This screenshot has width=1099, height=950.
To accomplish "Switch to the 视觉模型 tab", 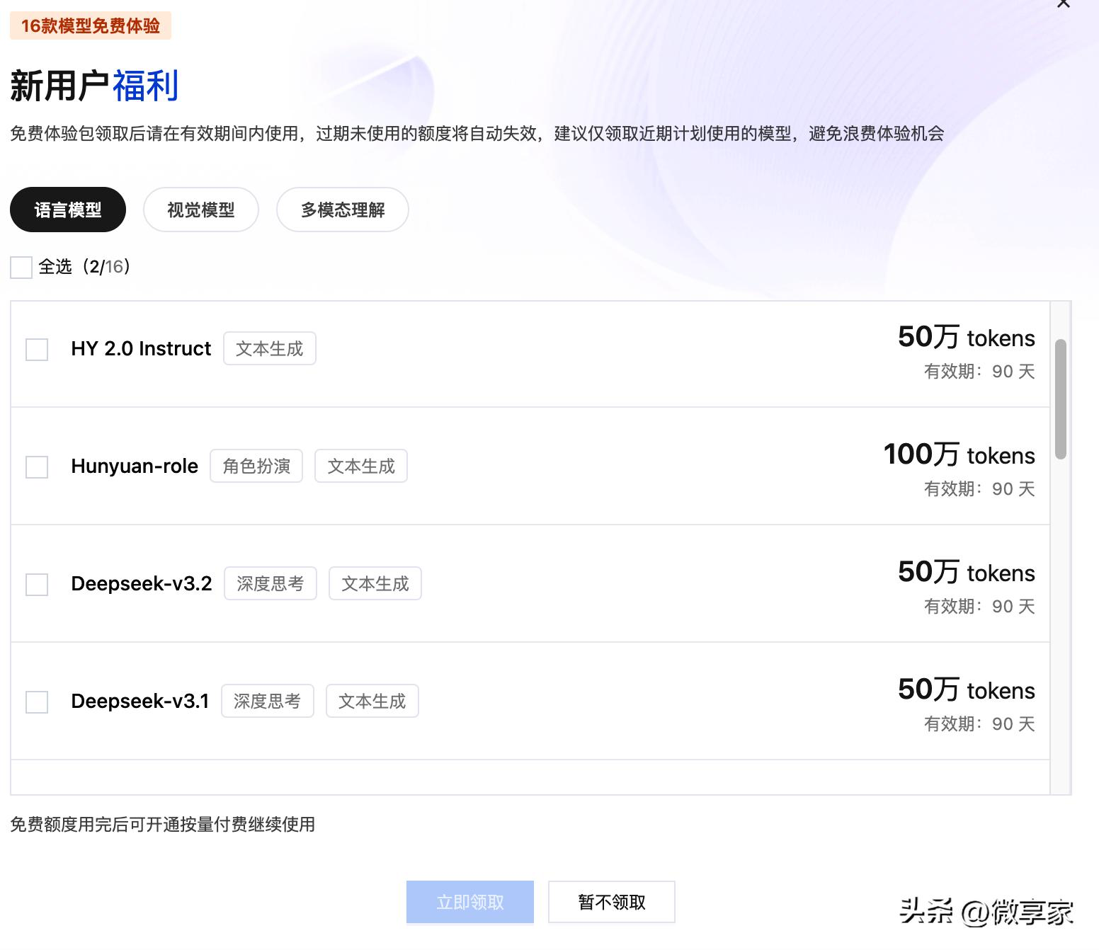I will click(x=201, y=210).
